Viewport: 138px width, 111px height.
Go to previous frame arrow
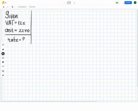(x=64, y=3)
